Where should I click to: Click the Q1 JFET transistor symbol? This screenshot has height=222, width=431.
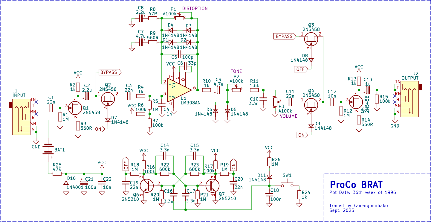click(75, 108)
